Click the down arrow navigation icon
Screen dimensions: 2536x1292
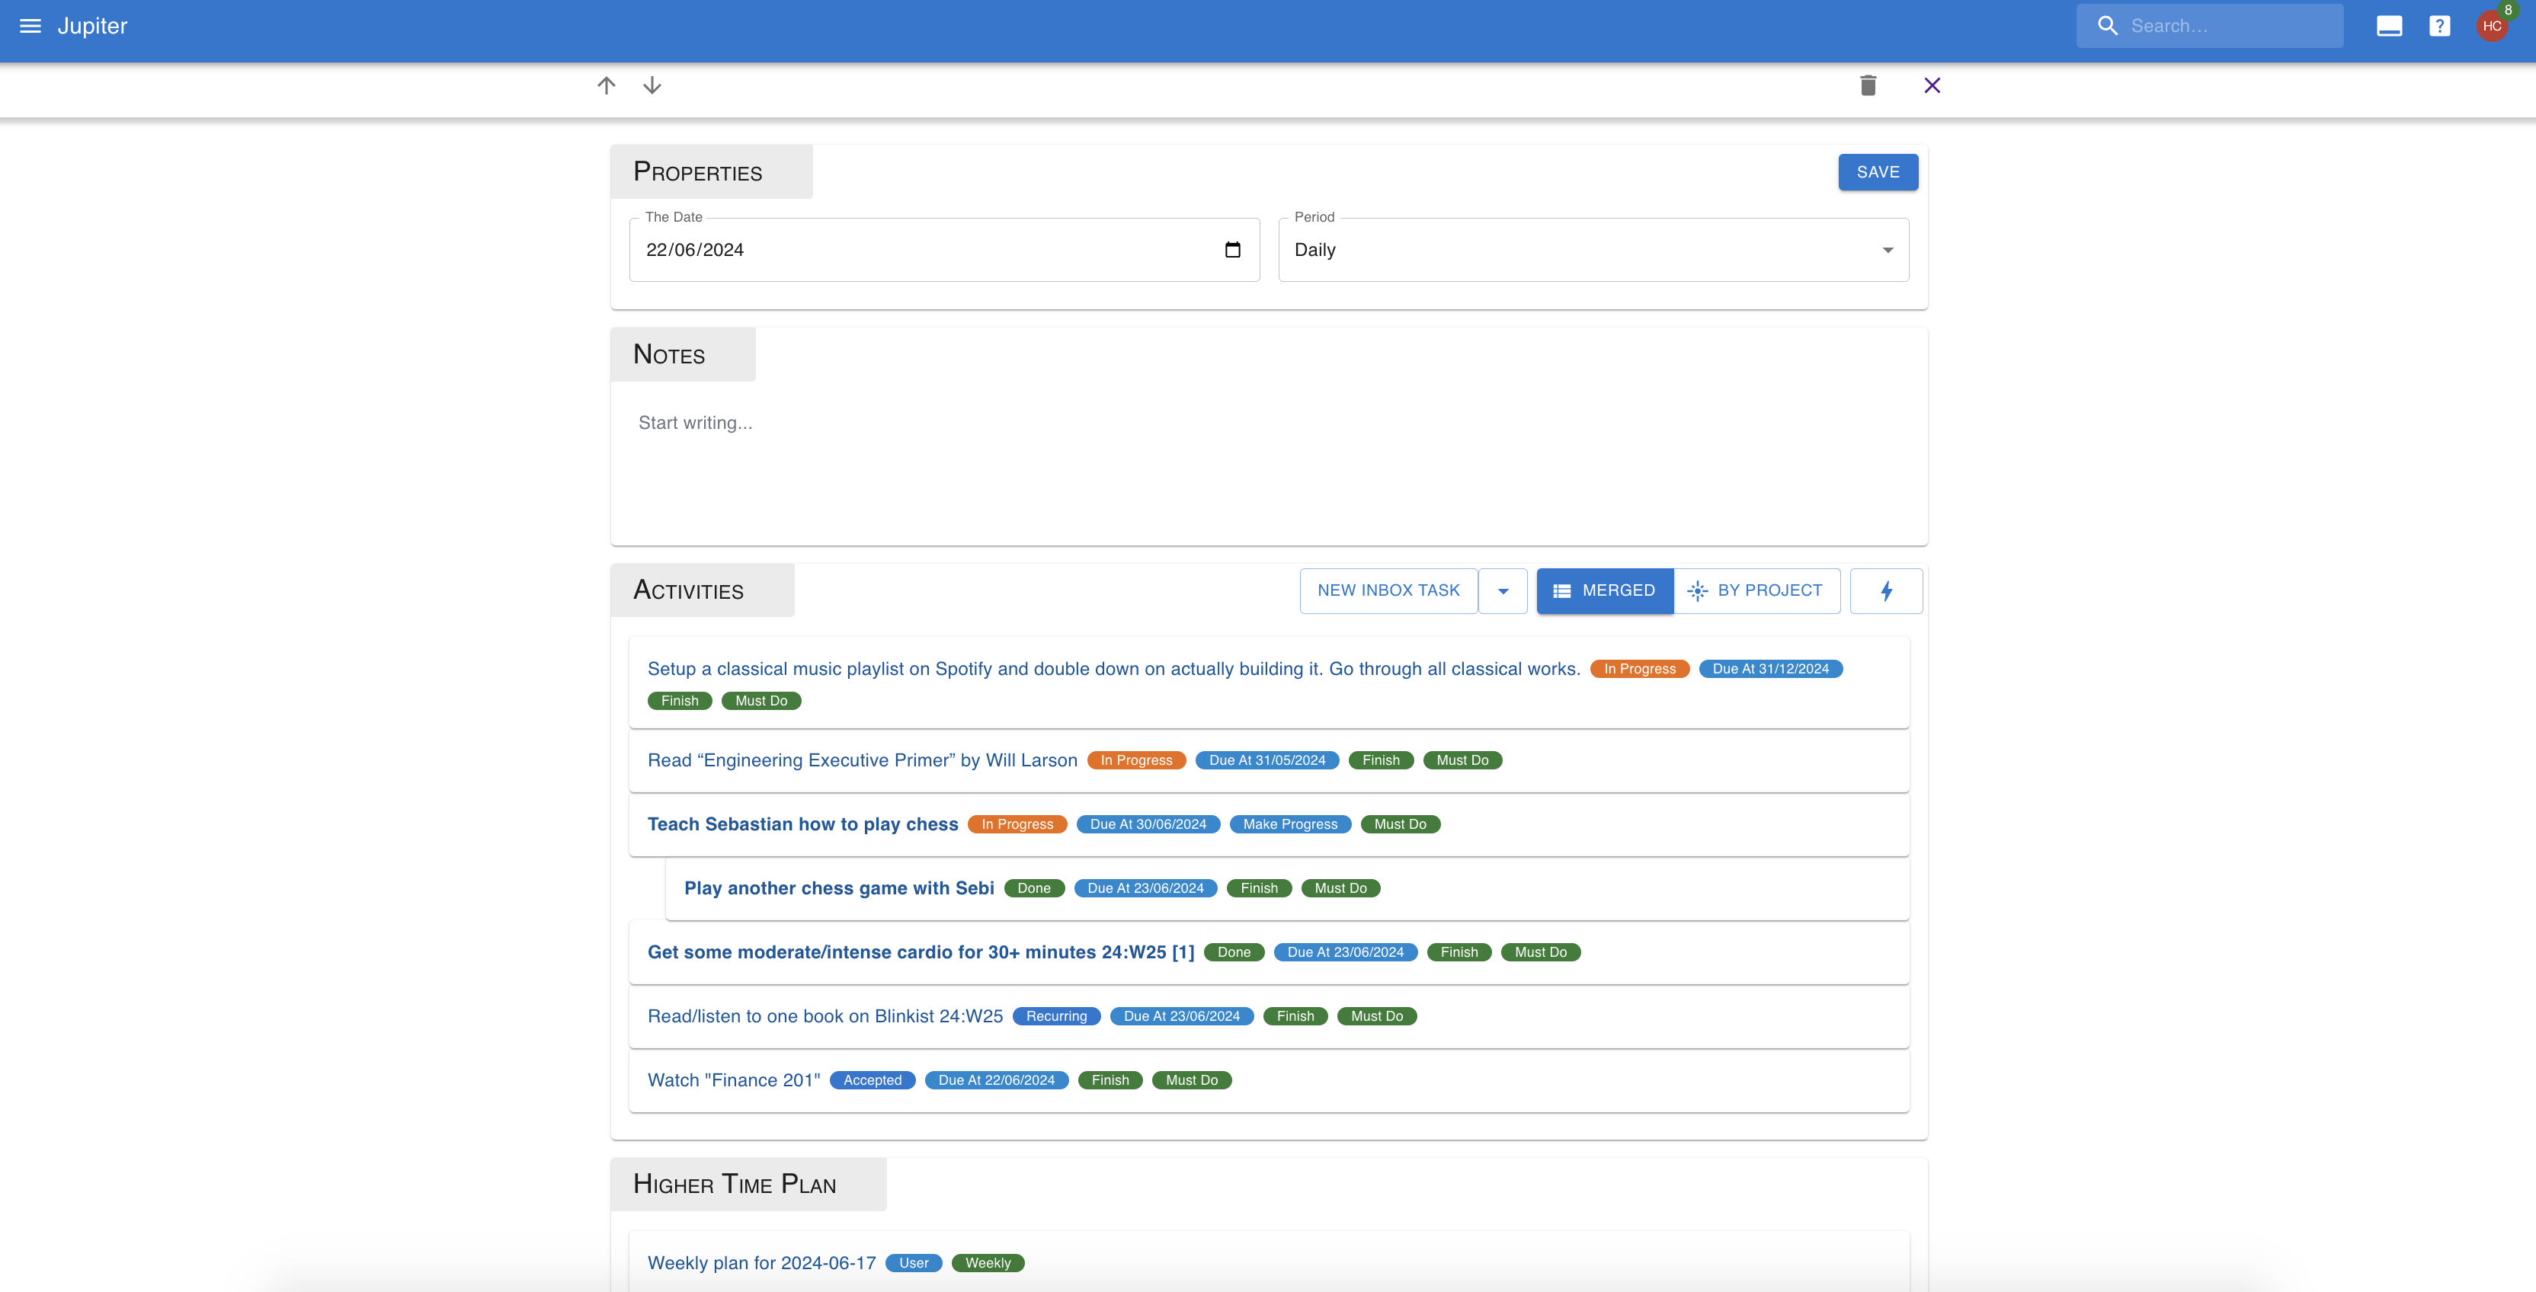tap(652, 85)
